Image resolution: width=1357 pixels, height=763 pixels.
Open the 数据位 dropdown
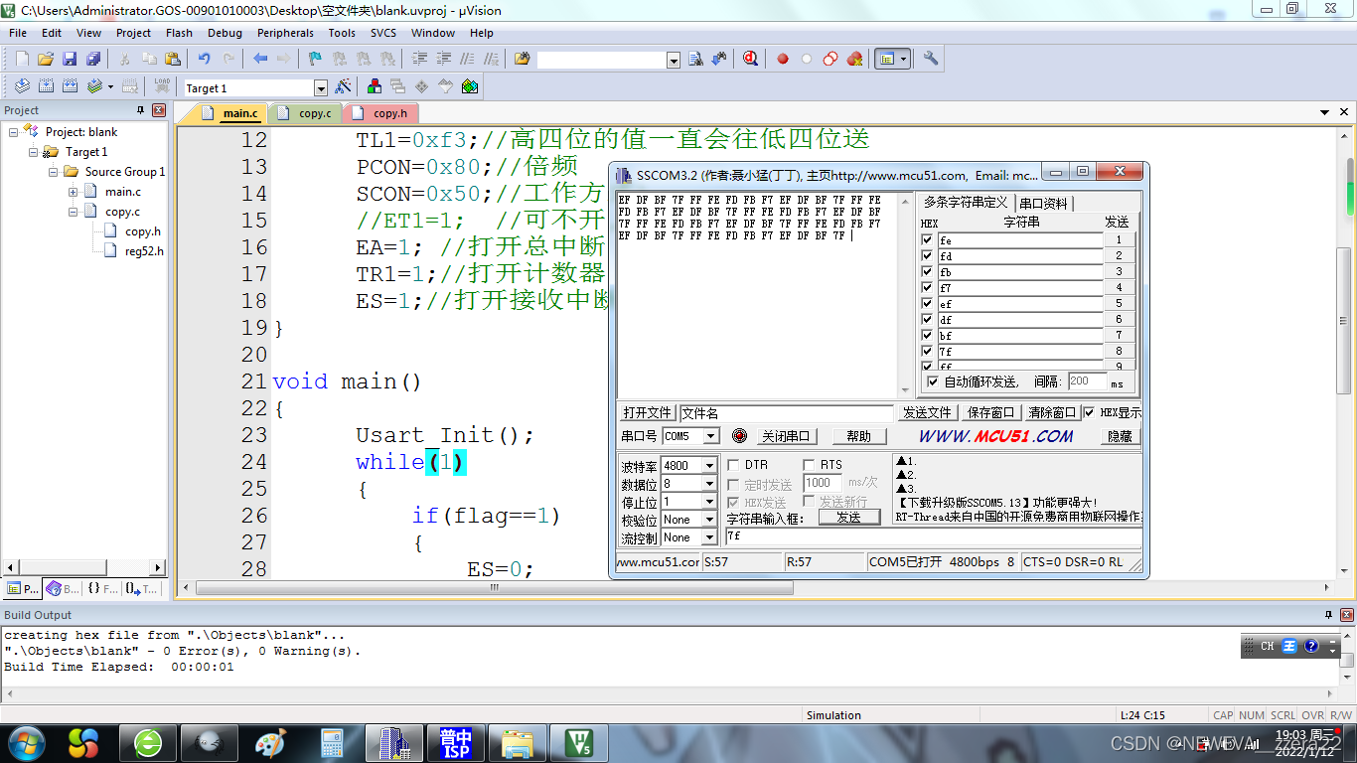click(x=709, y=484)
